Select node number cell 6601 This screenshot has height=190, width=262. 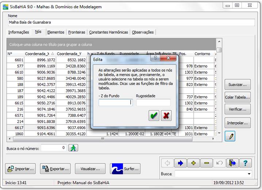pyautogui.click(x=15, y=60)
